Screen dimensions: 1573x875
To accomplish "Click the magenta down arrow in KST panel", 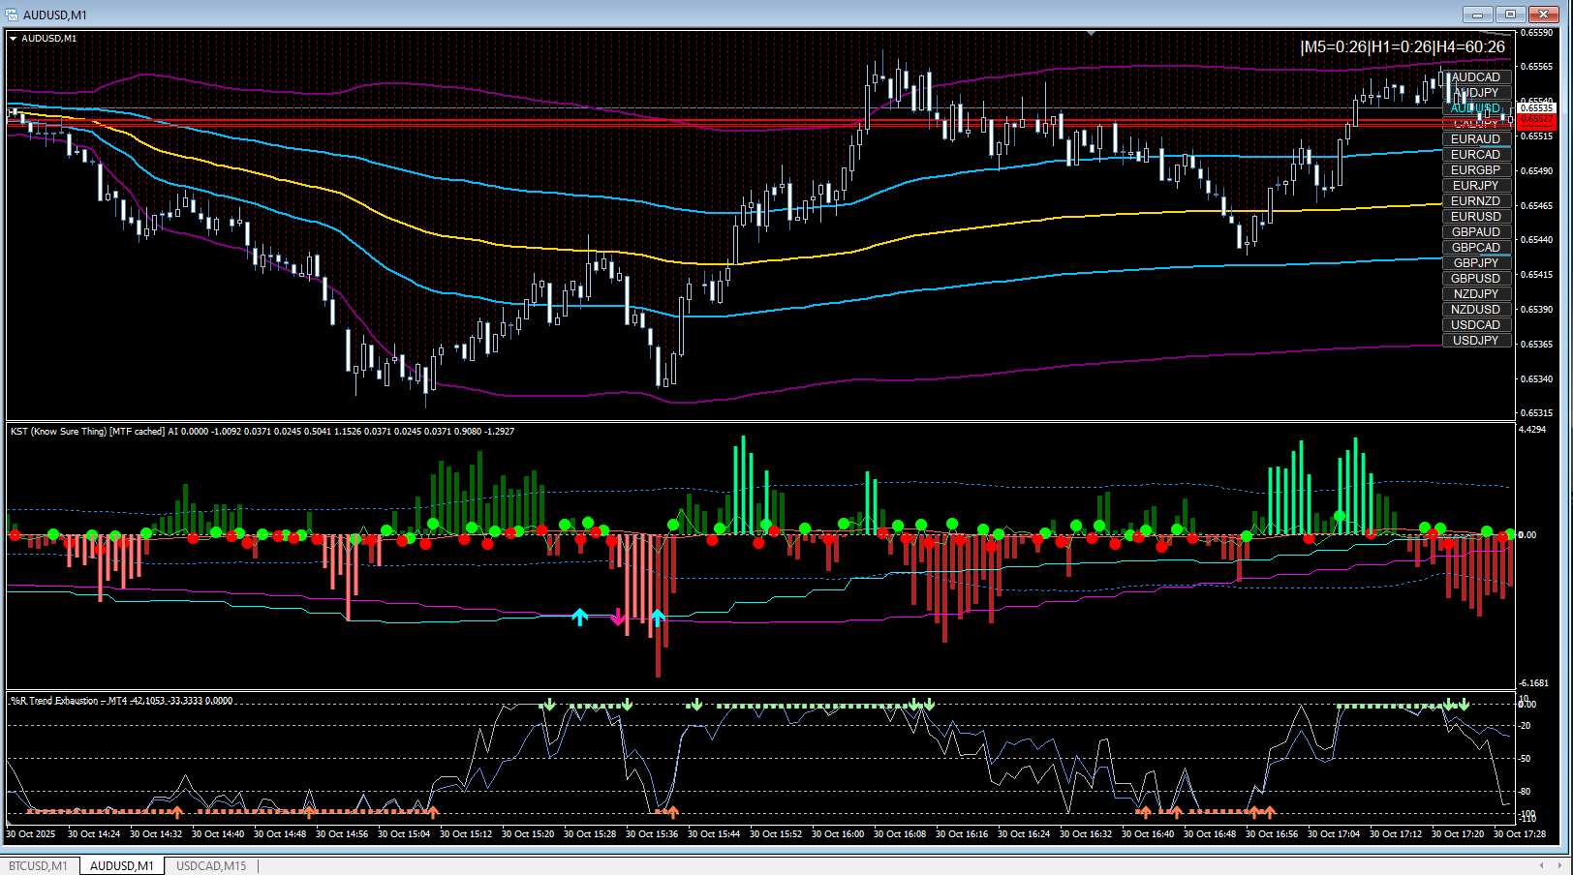I will pyautogui.click(x=618, y=618).
